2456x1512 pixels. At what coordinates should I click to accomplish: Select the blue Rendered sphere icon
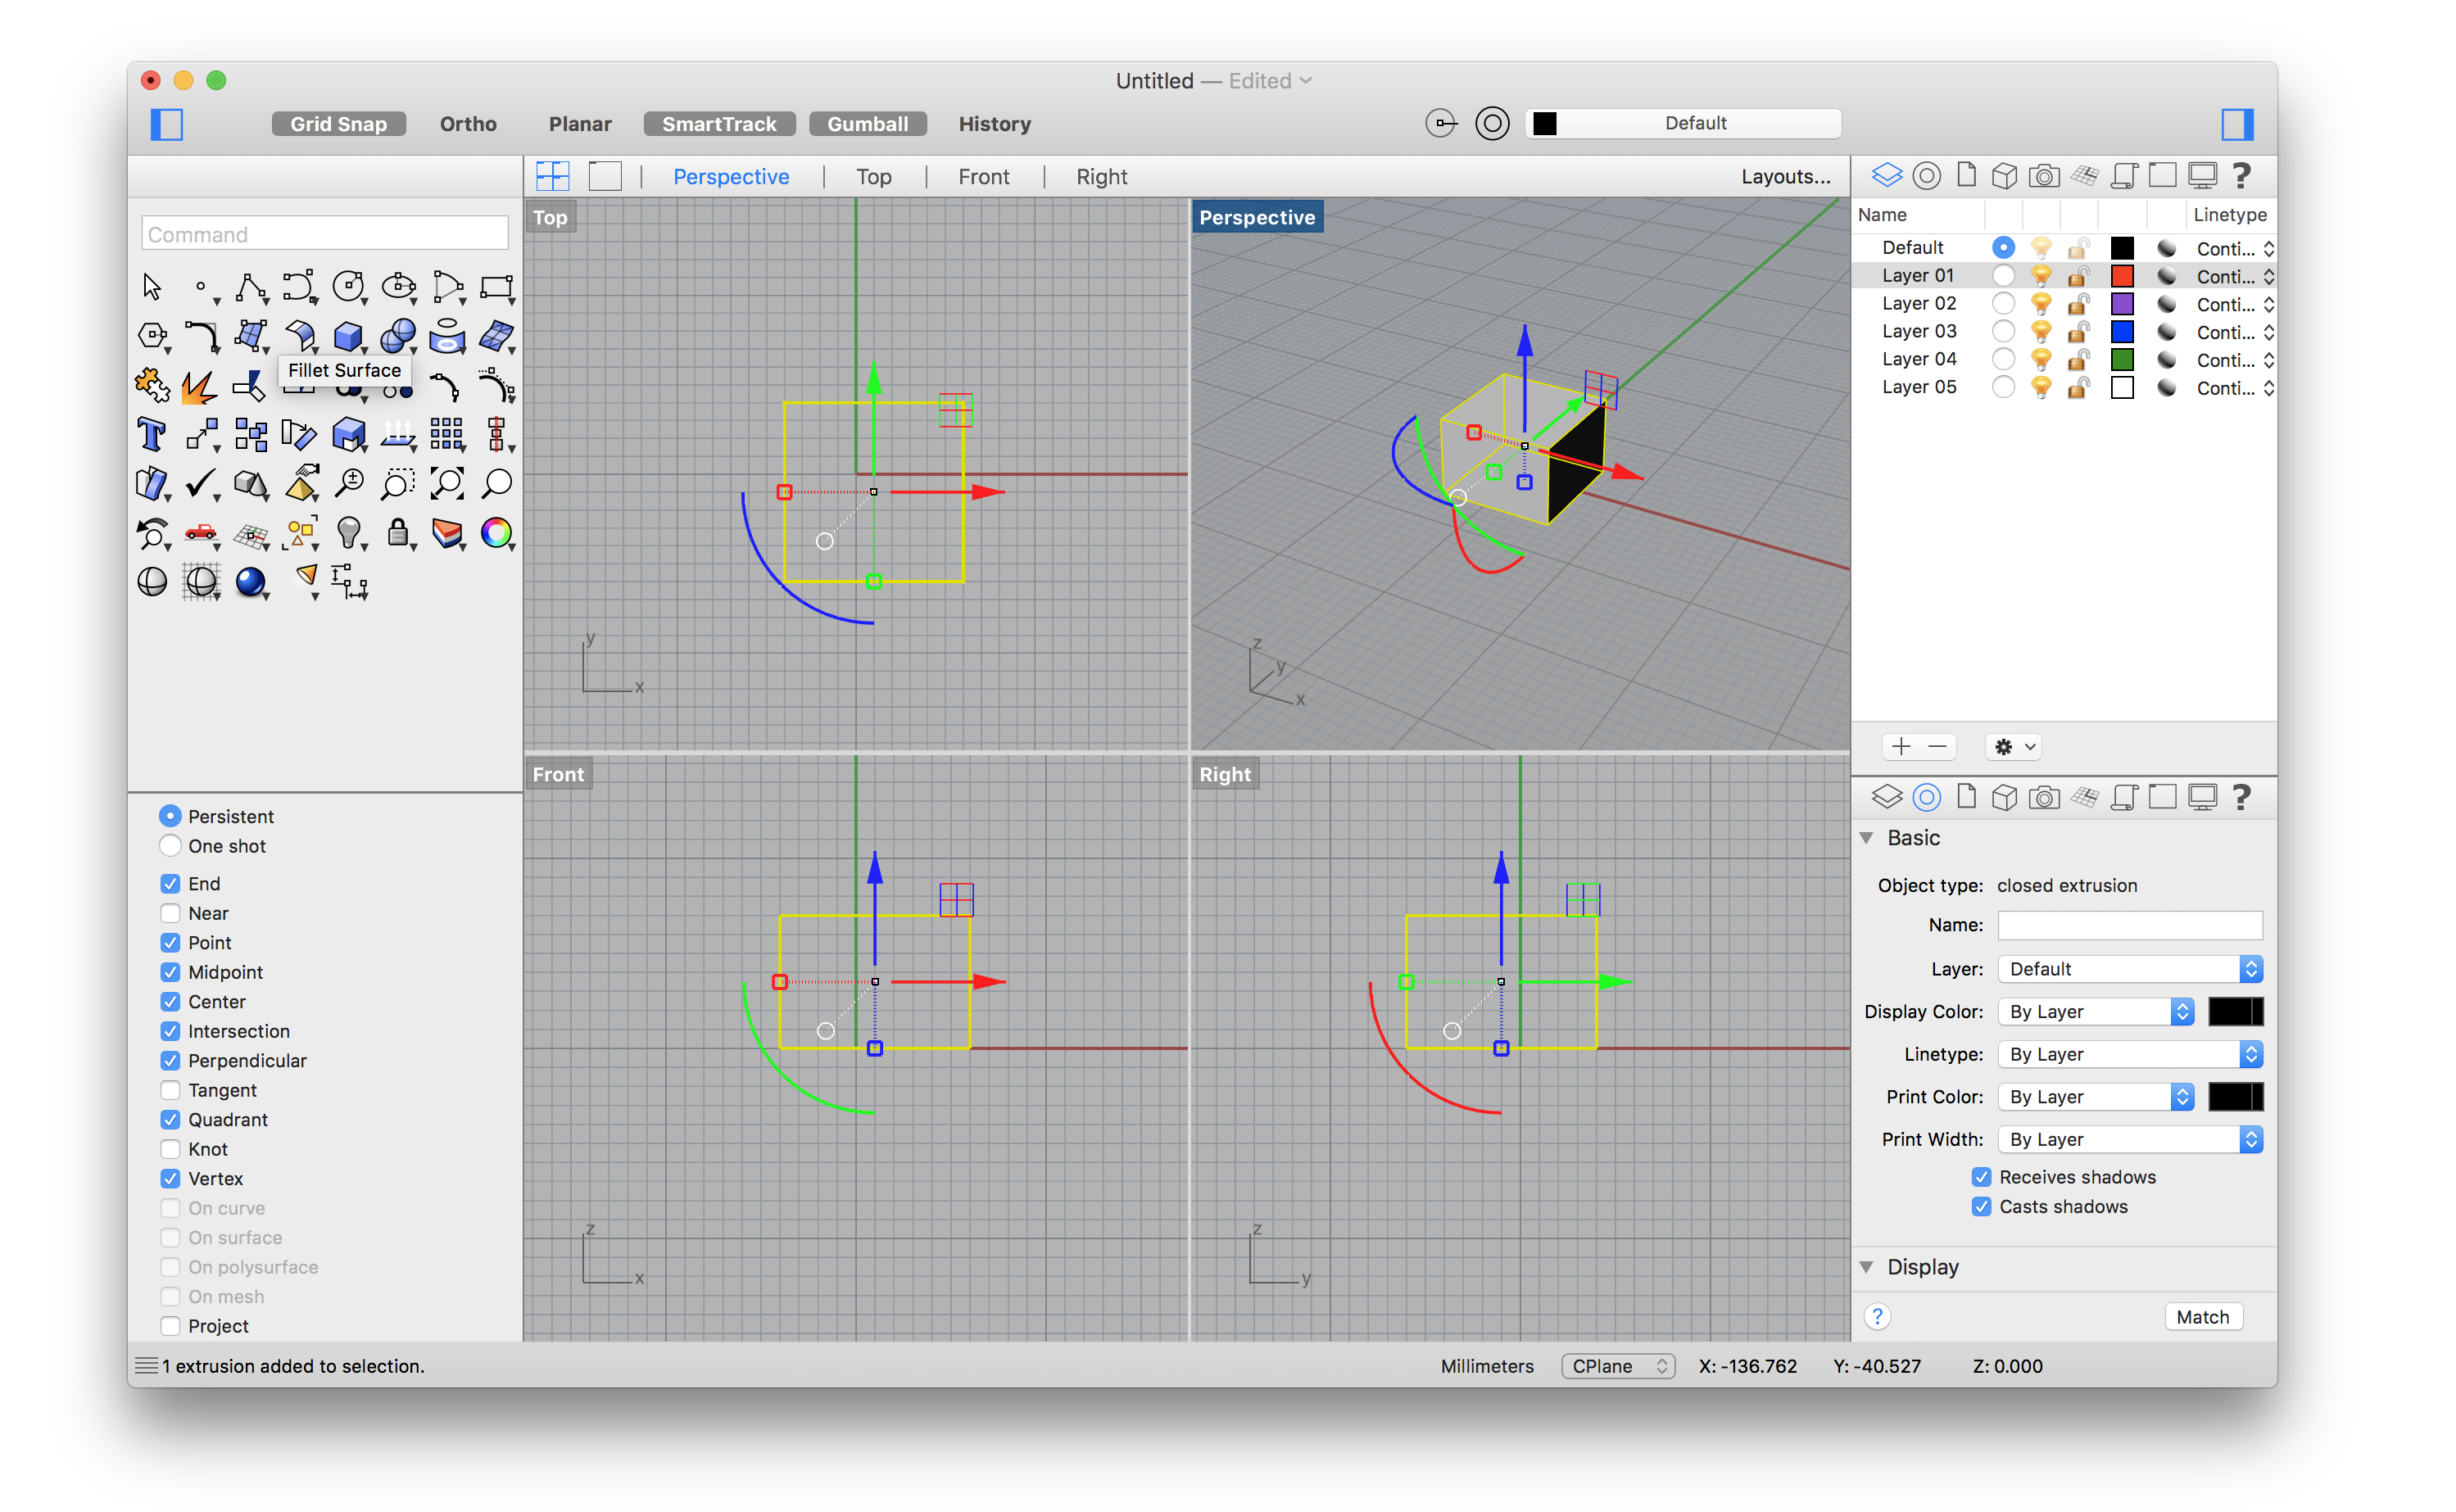coord(250,581)
